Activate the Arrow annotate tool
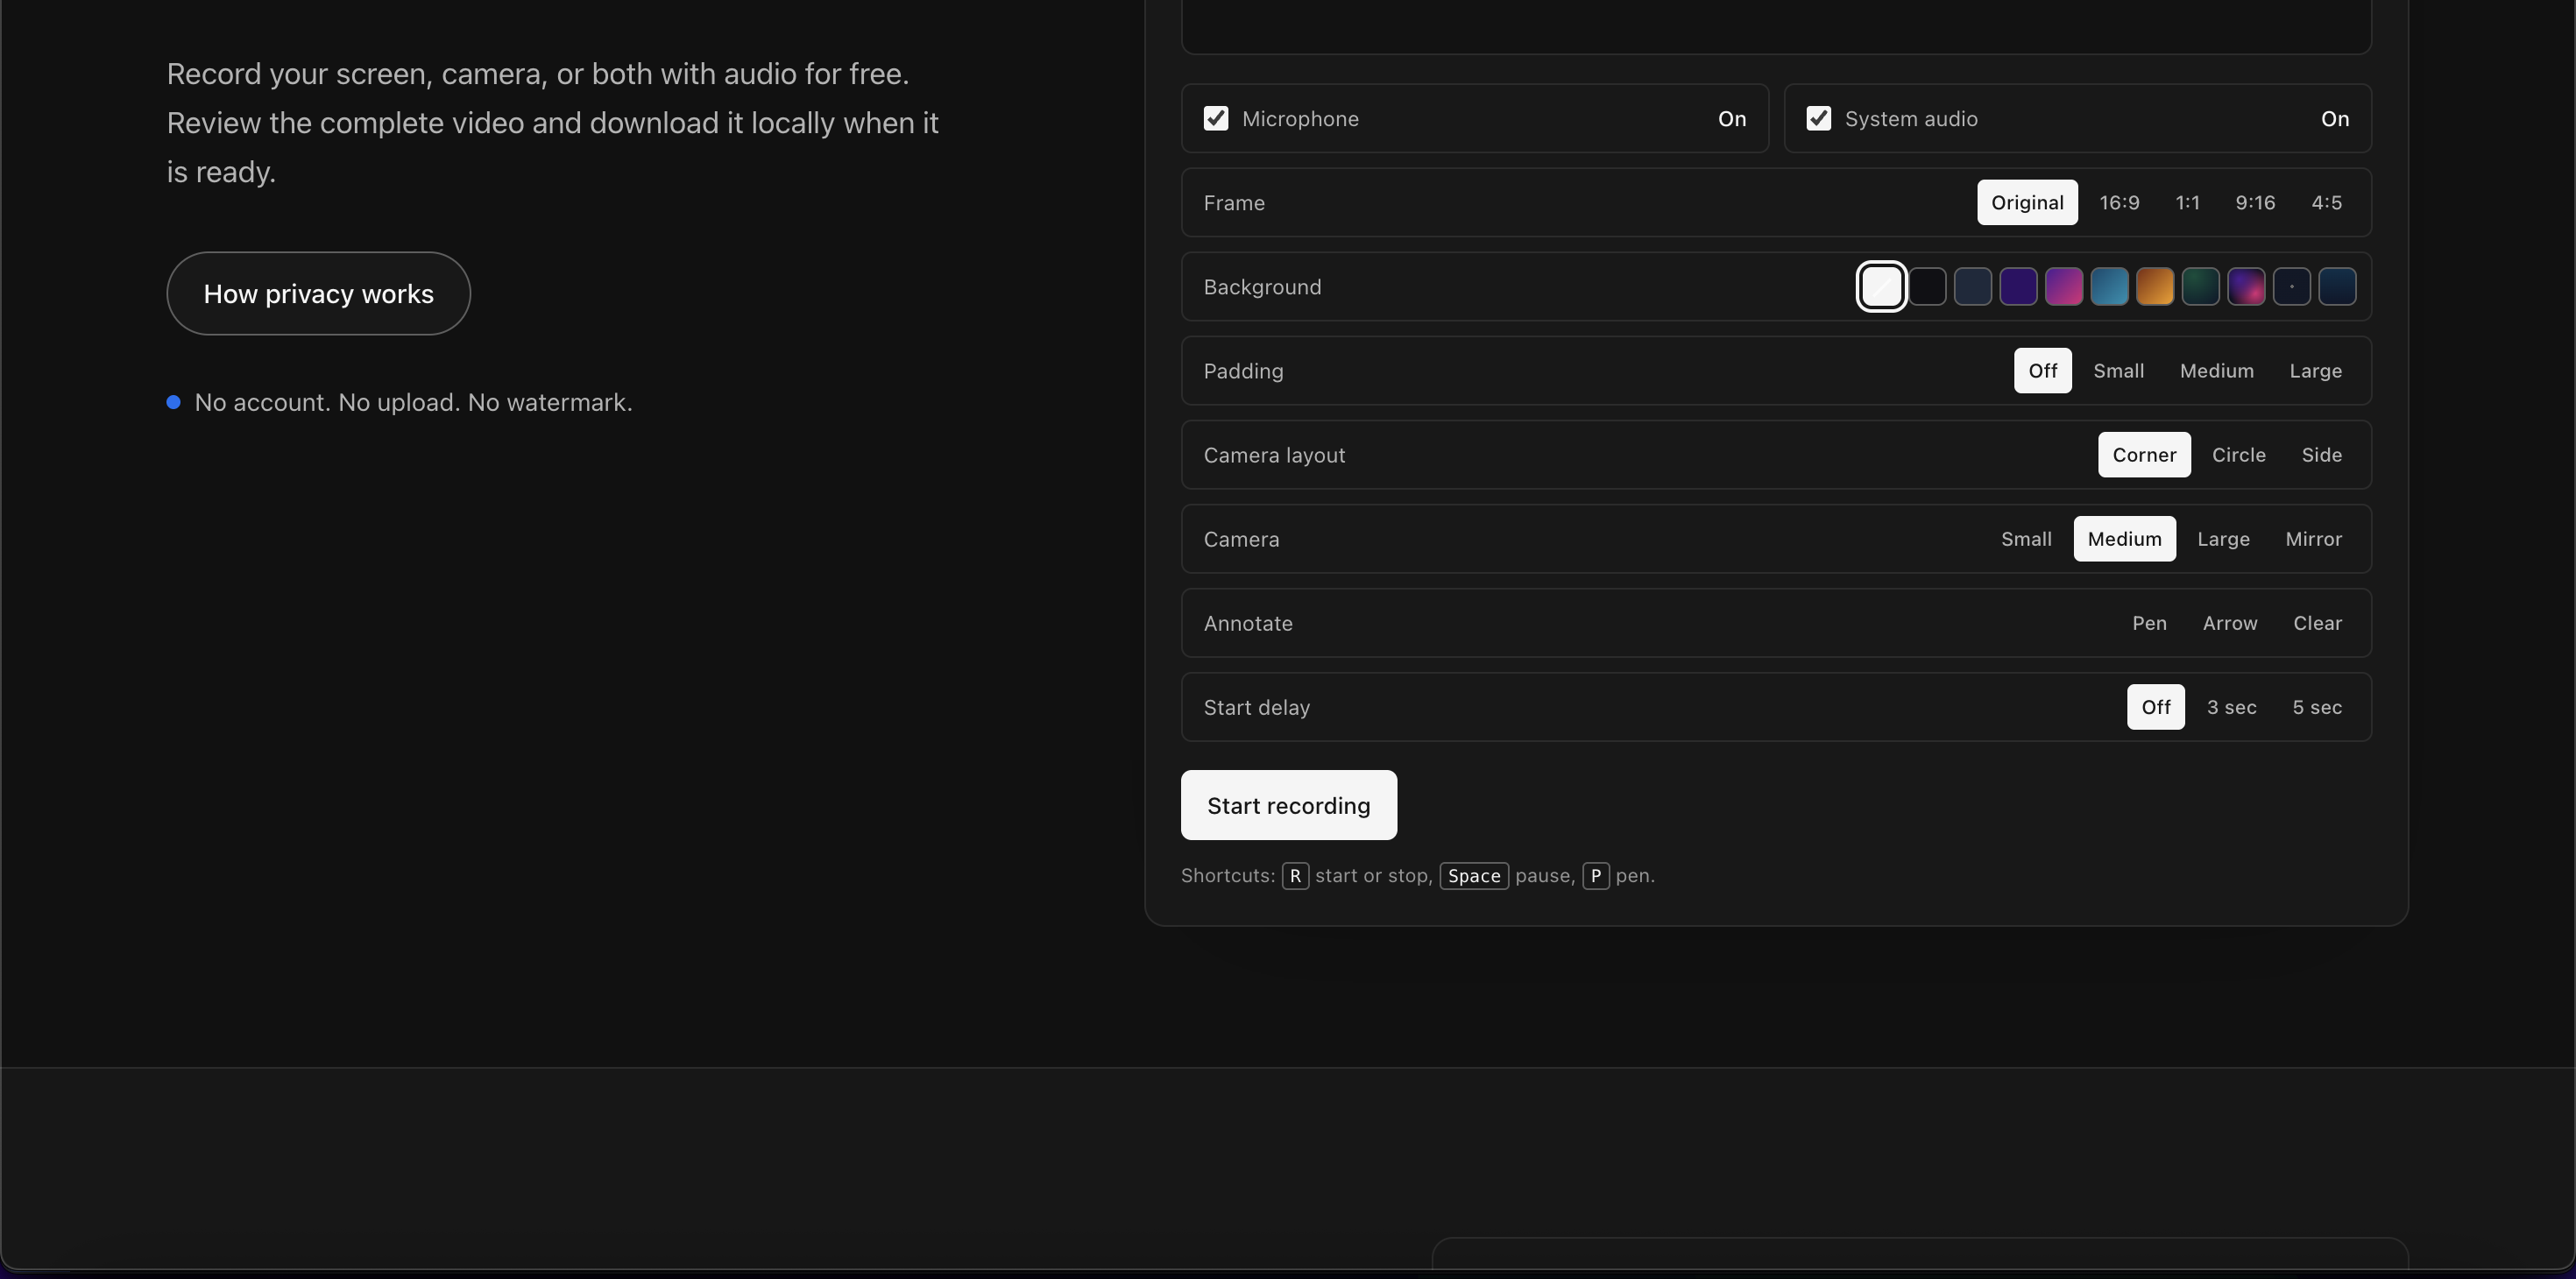Image resolution: width=2576 pixels, height=1279 pixels. point(2229,623)
